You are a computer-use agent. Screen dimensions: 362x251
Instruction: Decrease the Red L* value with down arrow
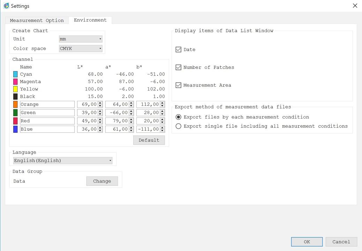tap(100, 122)
